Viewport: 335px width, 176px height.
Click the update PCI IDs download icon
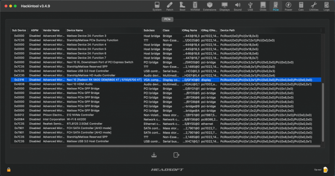point(155,155)
